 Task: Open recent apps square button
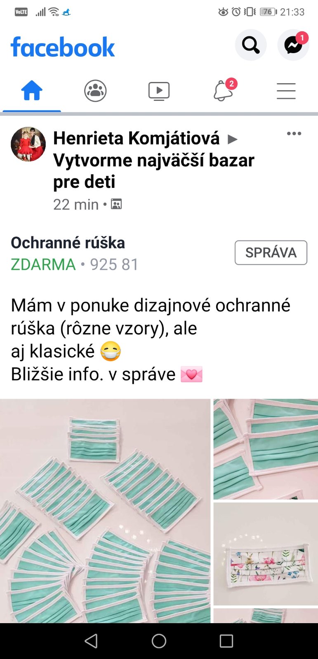click(x=226, y=641)
